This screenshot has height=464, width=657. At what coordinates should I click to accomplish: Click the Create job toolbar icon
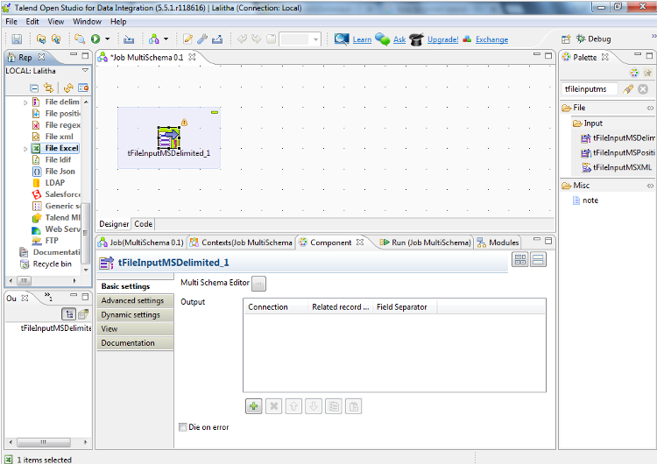(x=154, y=39)
